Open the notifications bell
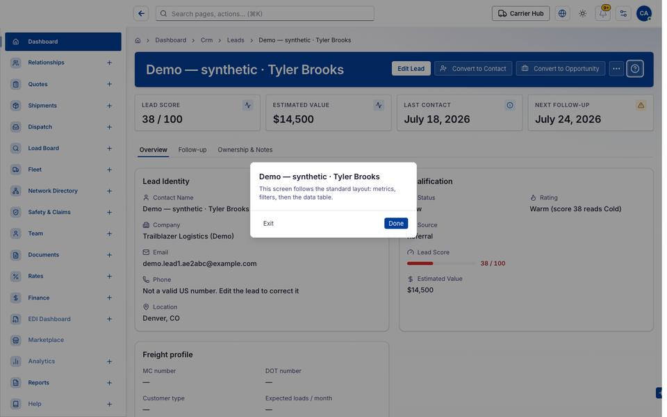 coord(603,14)
